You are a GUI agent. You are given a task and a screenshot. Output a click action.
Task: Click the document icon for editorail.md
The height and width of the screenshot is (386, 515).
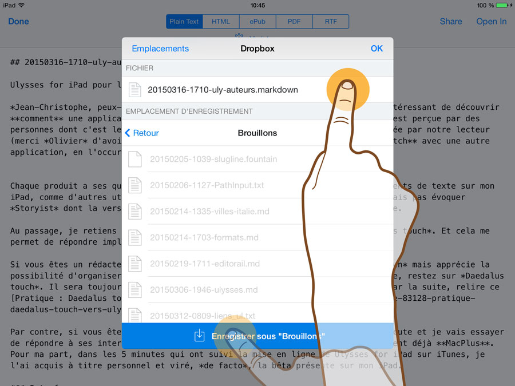(x=134, y=264)
